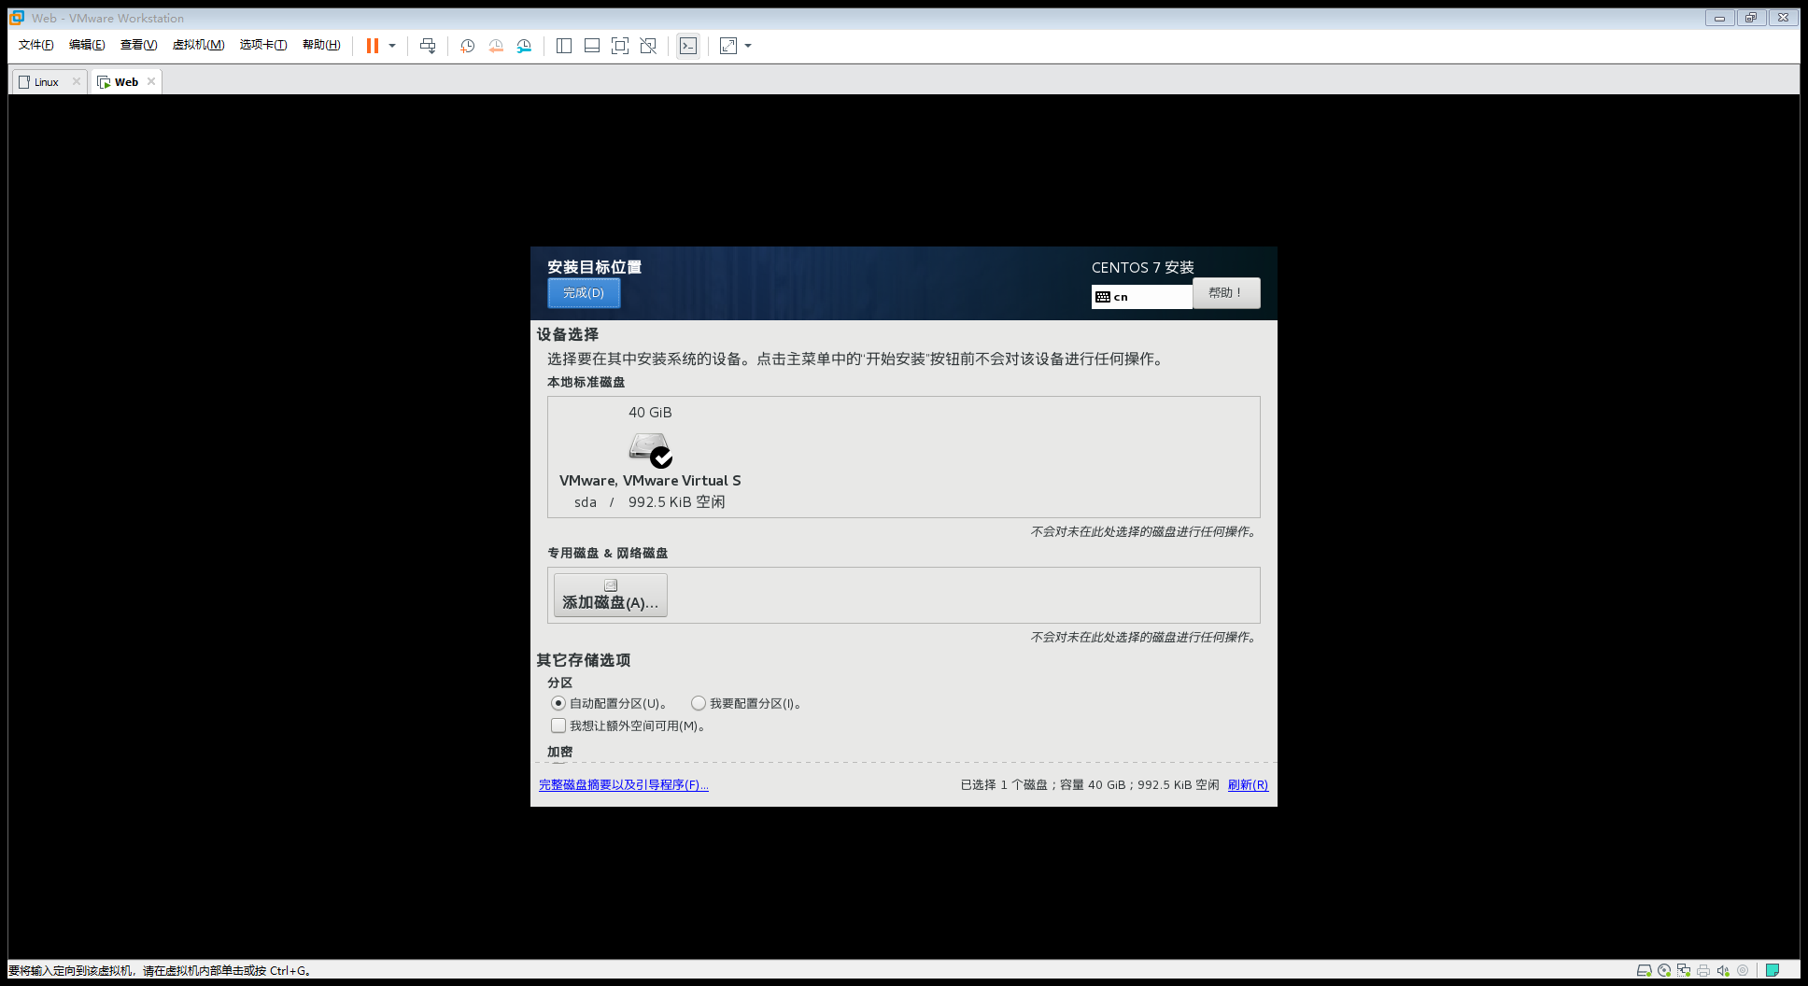This screenshot has width=1808, height=986.
Task: Click the '设备选择' section heading
Action: coord(568,334)
